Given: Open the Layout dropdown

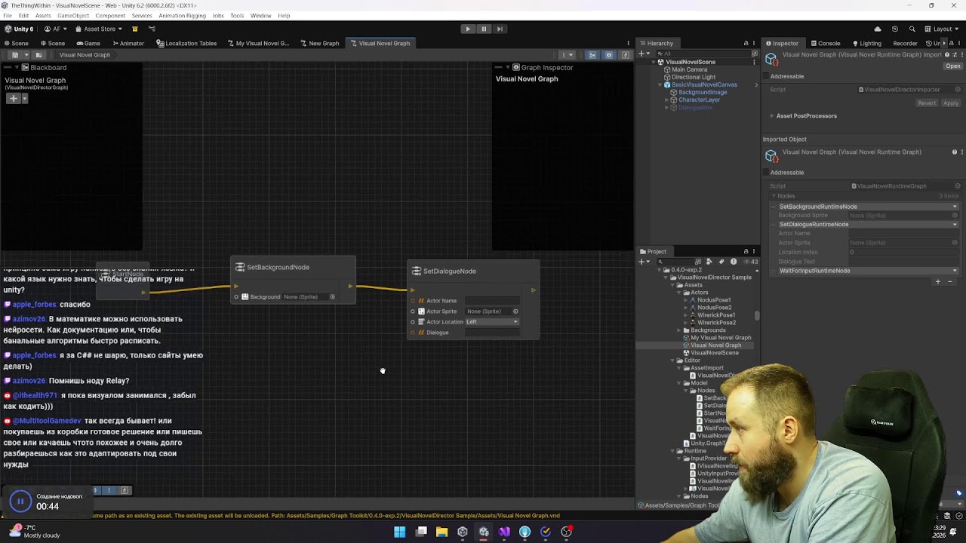Looking at the screenshot, I should point(941,29).
